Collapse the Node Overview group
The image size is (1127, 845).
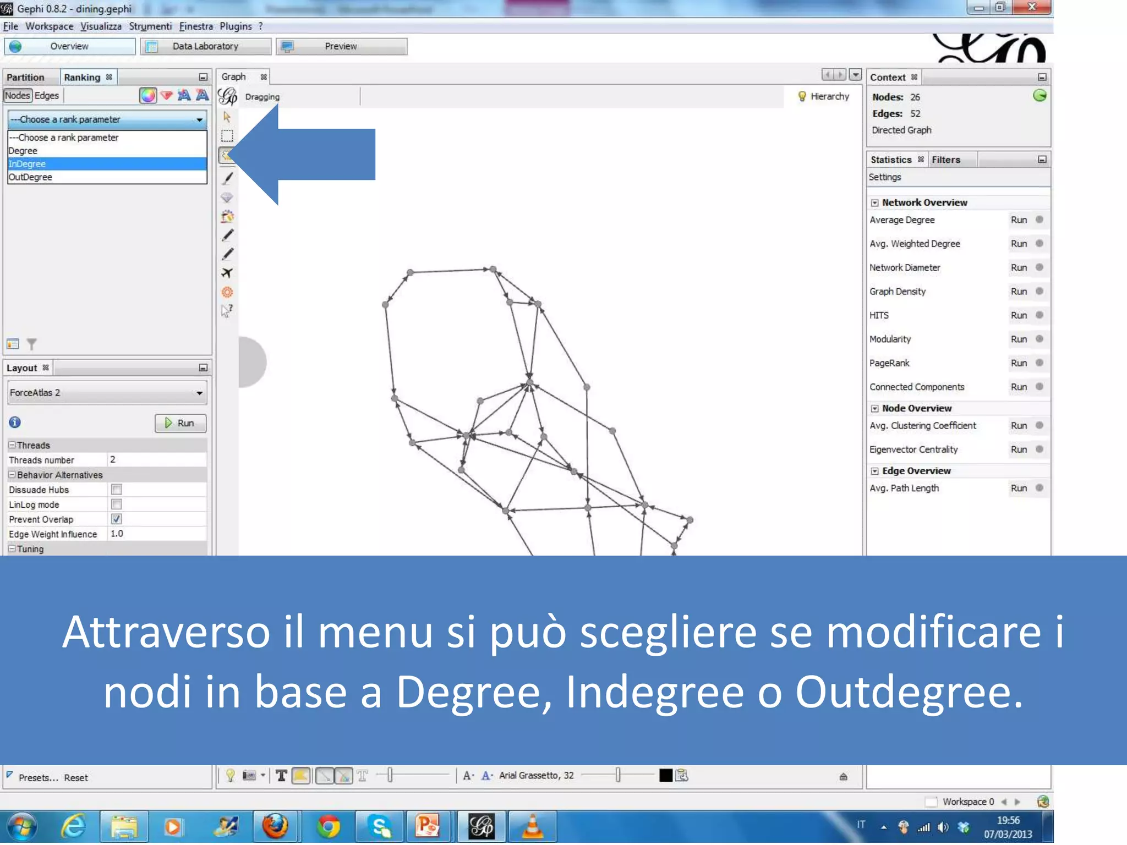pos(874,409)
